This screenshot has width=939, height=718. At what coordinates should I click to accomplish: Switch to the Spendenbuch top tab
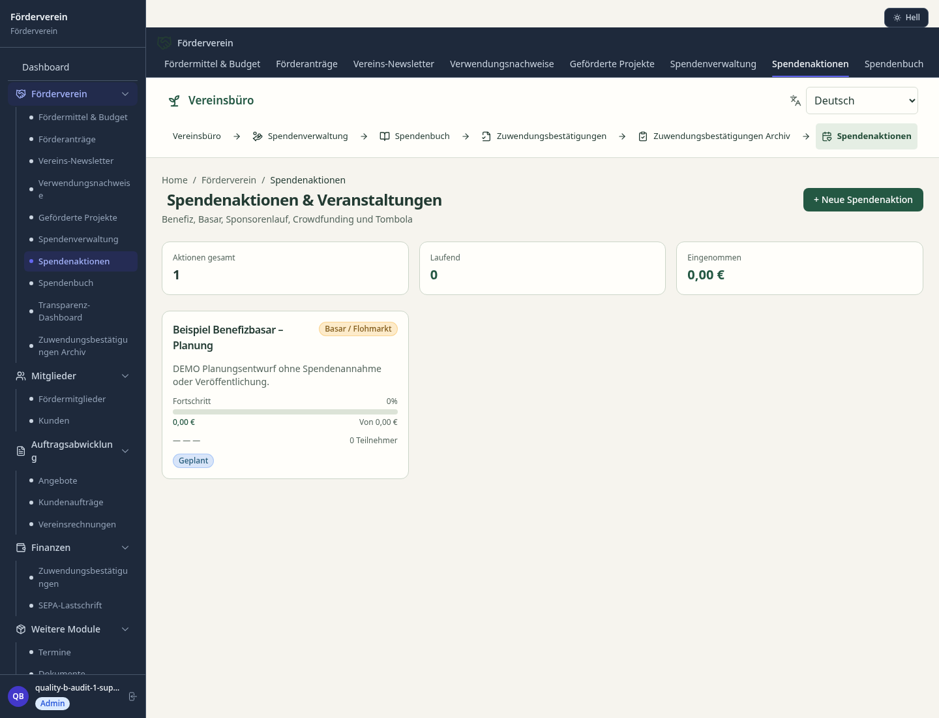click(x=894, y=64)
